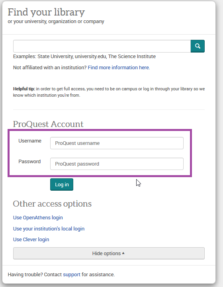The image size is (223, 287).
Task: Click the Not affiliated with an institution text
Action: coord(50,68)
